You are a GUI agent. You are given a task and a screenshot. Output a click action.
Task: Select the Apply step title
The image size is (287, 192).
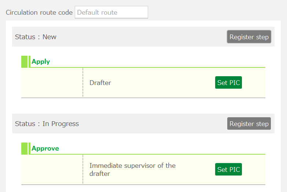[41, 62]
